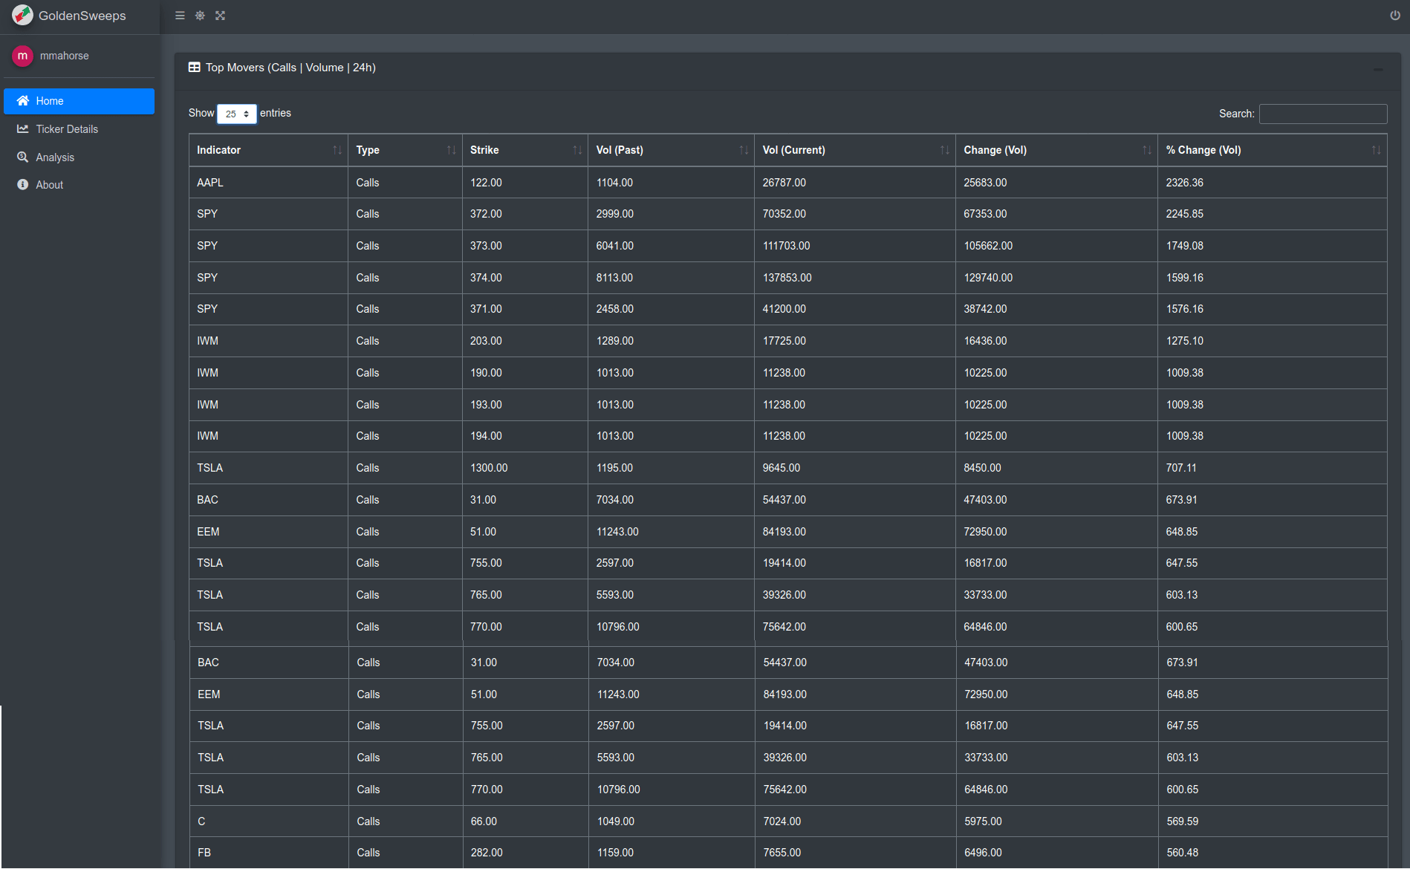This screenshot has height=869, width=1410.
Task: Click current volume 17725.00
Action: pos(784,341)
